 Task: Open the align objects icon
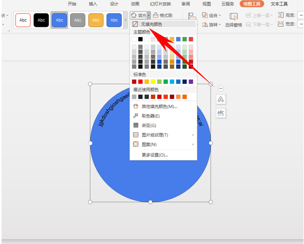(x=192, y=16)
